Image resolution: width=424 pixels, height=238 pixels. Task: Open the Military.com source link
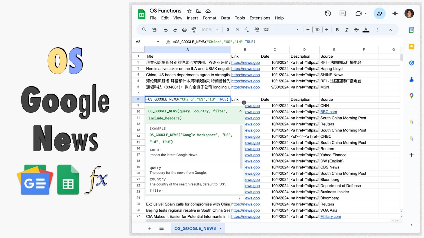coord(330,217)
